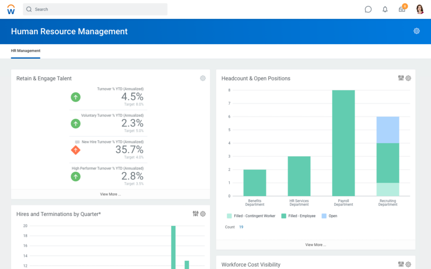Click the Count value 19 link
The width and height of the screenshot is (431, 269).
pos(241,227)
